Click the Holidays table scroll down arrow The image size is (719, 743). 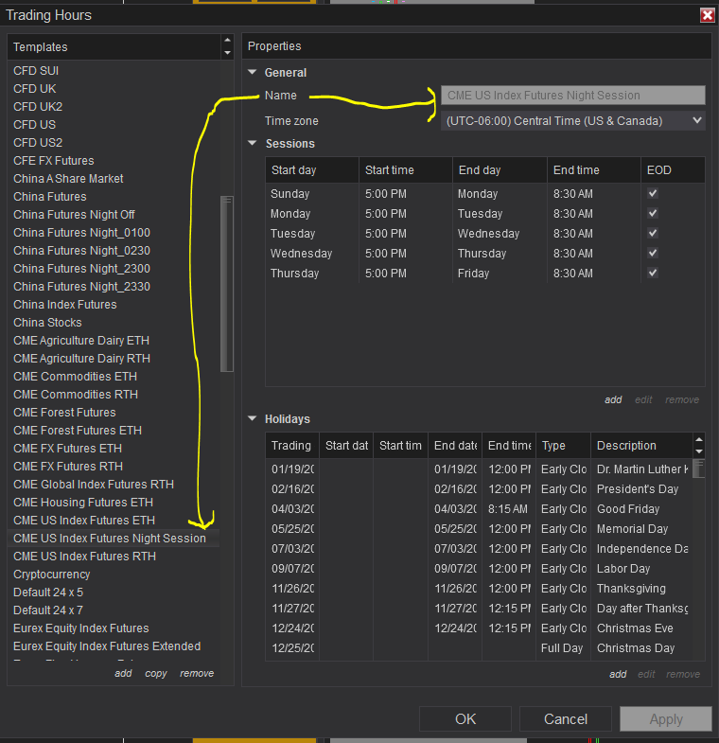point(698,451)
